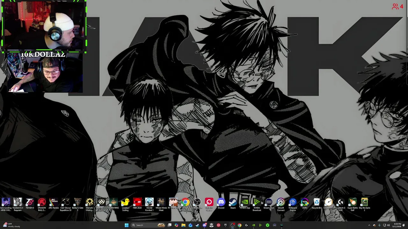This screenshot has width=408, height=229.
Task: Select the DRAGON BALL game shortcut
Action: point(42,204)
